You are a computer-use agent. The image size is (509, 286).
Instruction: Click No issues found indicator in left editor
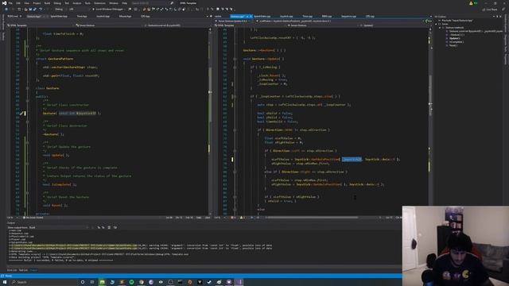33,218
